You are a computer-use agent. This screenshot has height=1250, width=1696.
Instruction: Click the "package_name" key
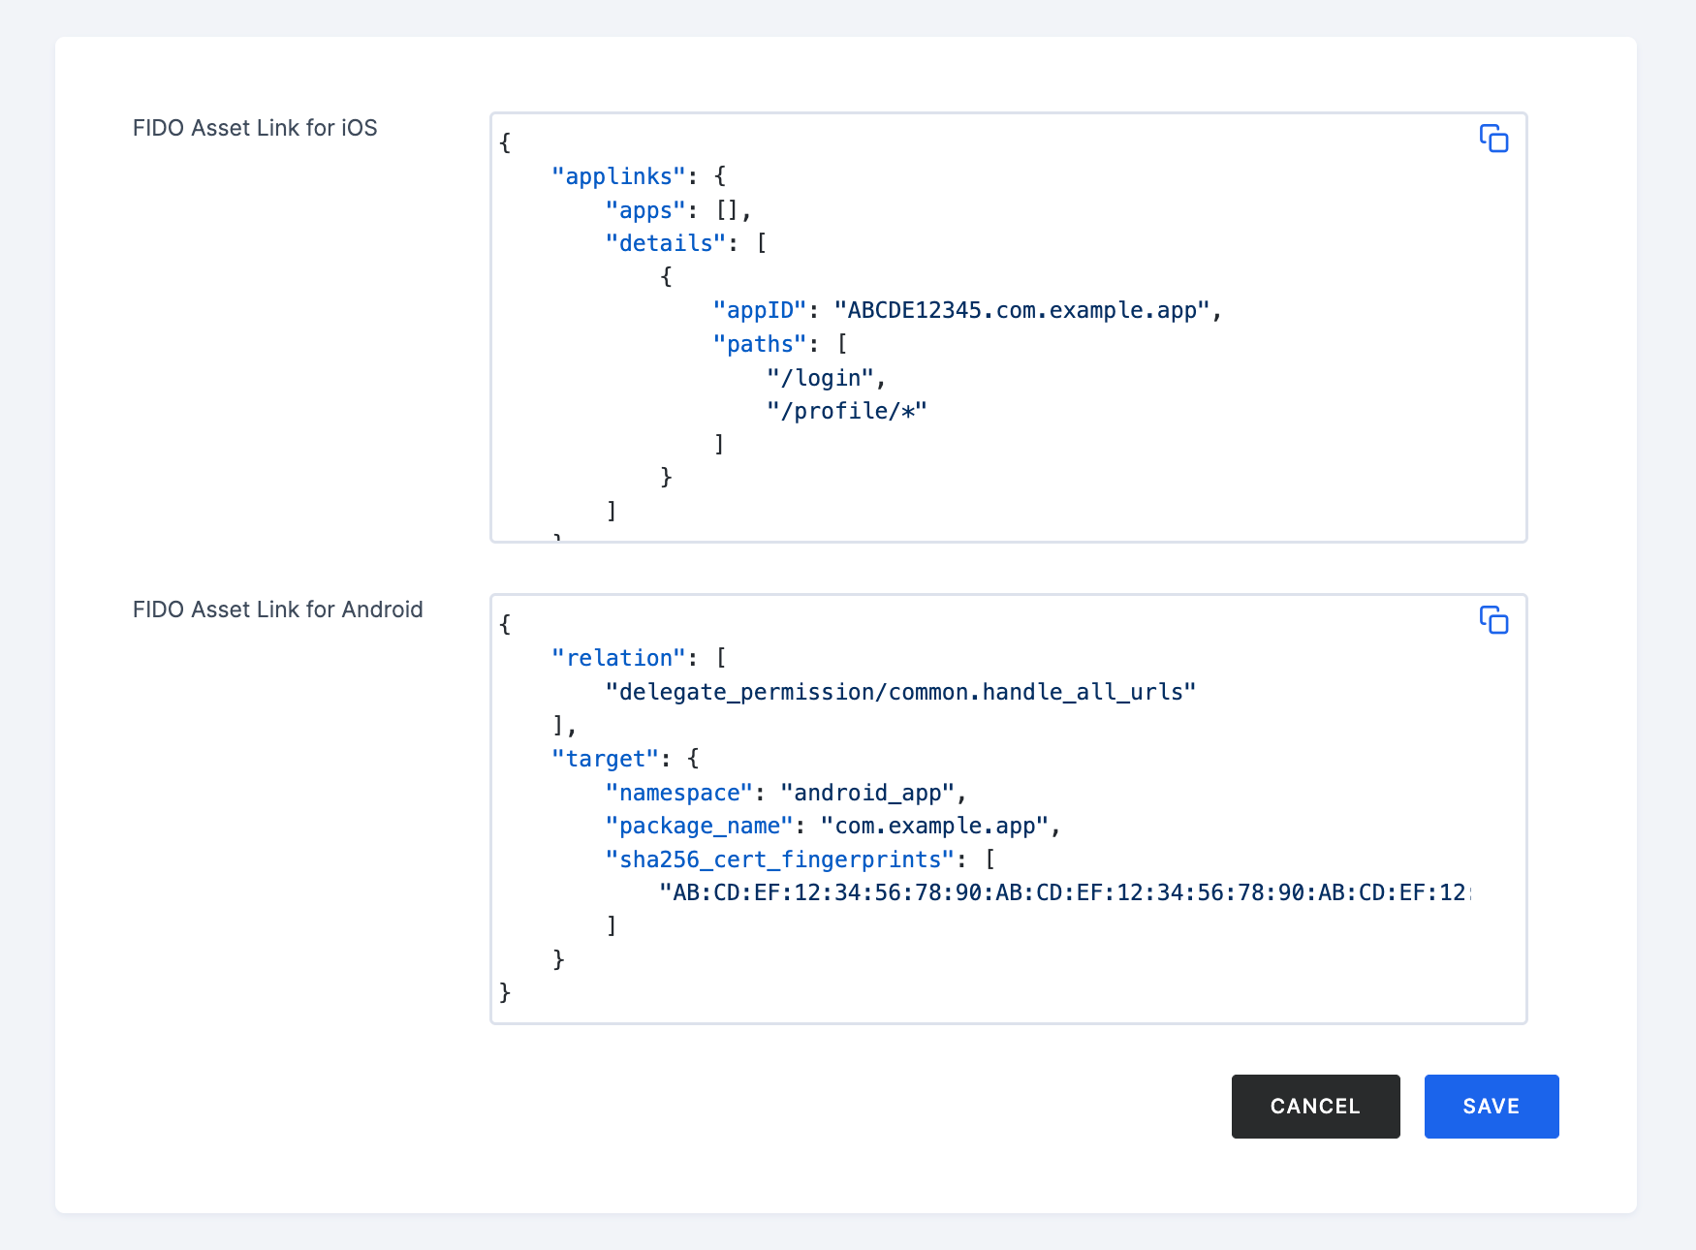click(x=699, y=826)
